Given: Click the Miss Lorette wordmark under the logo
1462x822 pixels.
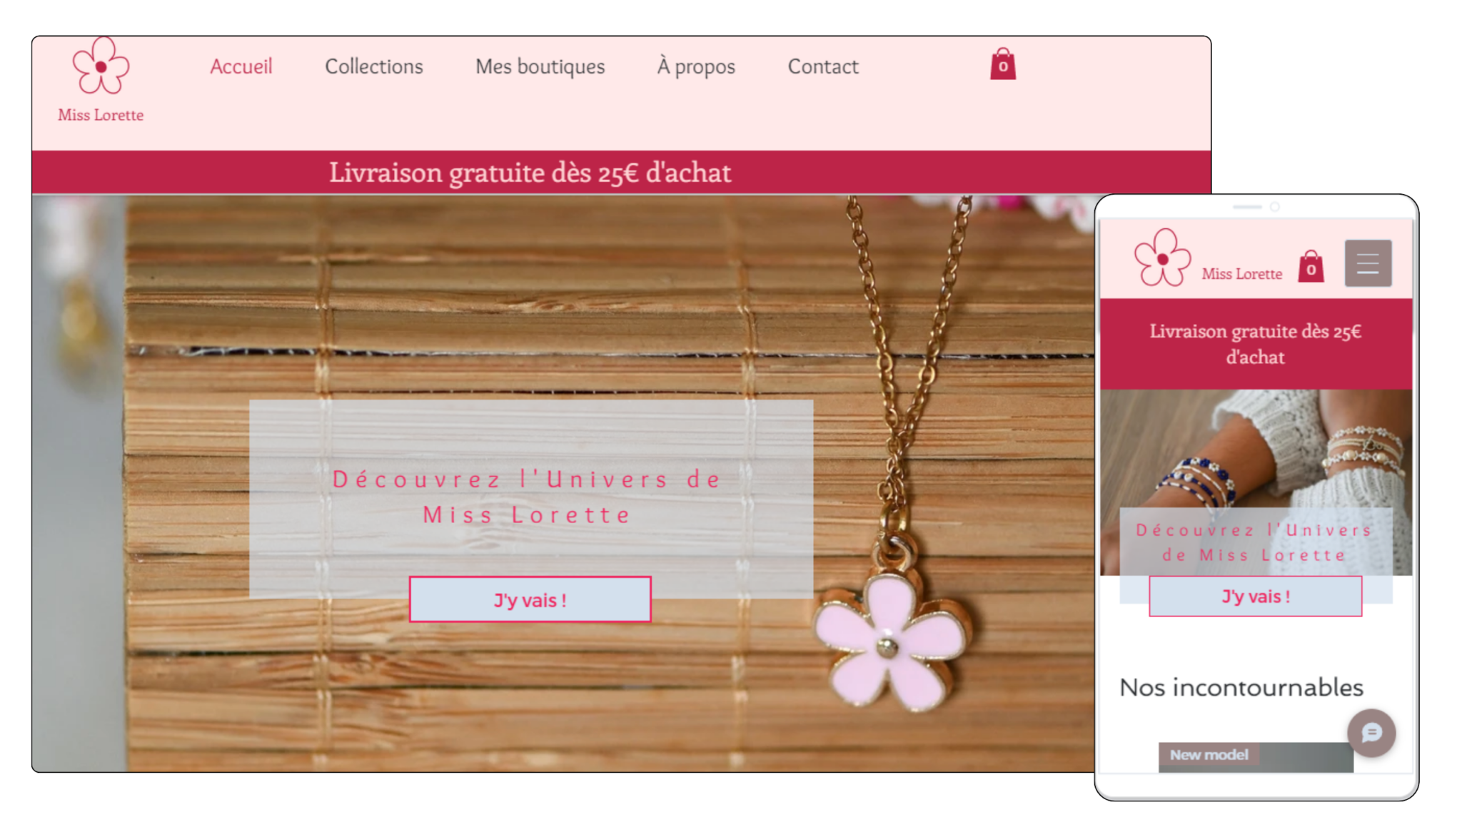Looking at the screenshot, I should pos(100,114).
